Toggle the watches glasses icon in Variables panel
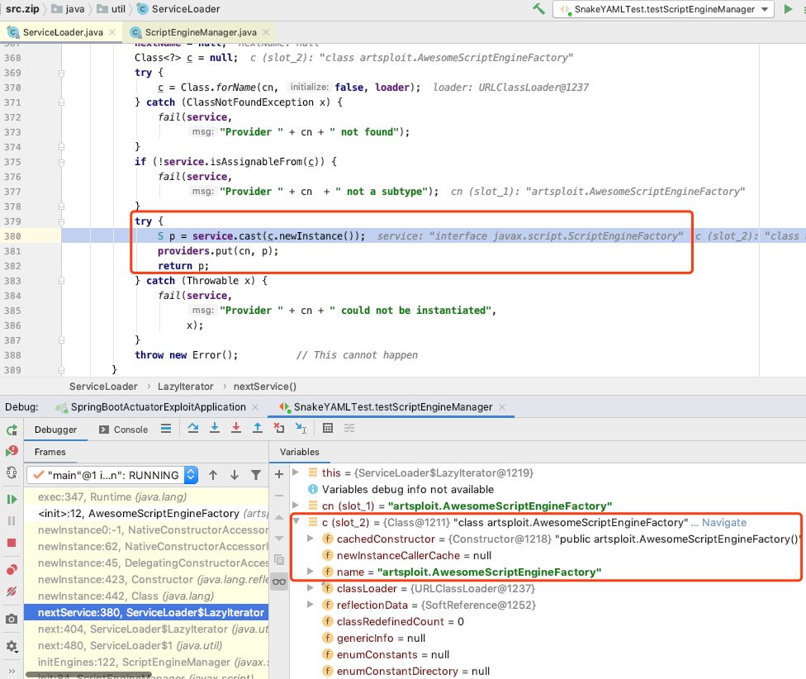 (279, 582)
